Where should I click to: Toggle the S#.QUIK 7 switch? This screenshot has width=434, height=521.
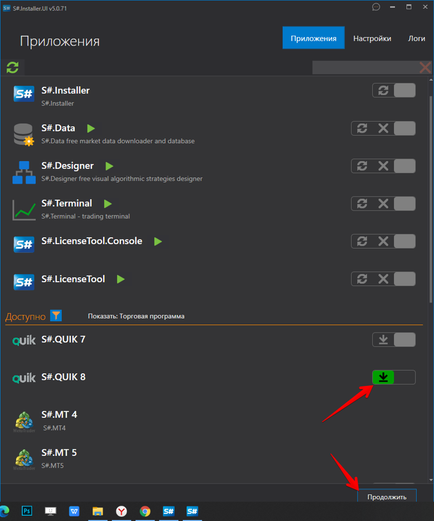point(405,340)
